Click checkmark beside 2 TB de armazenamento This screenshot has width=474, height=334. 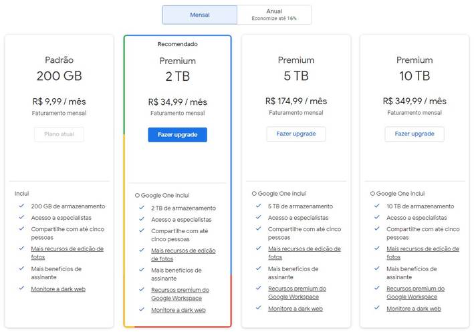(x=142, y=208)
